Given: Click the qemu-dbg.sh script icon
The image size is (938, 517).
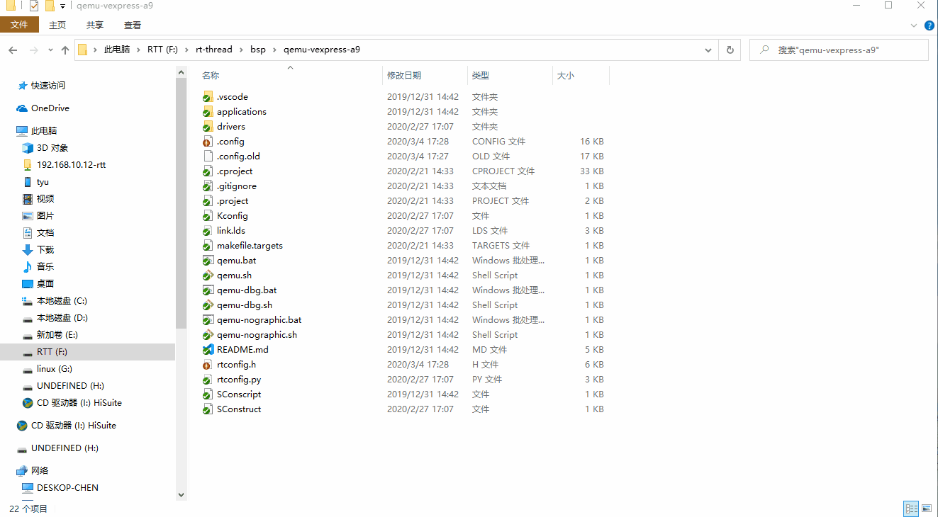Looking at the screenshot, I should [208, 305].
